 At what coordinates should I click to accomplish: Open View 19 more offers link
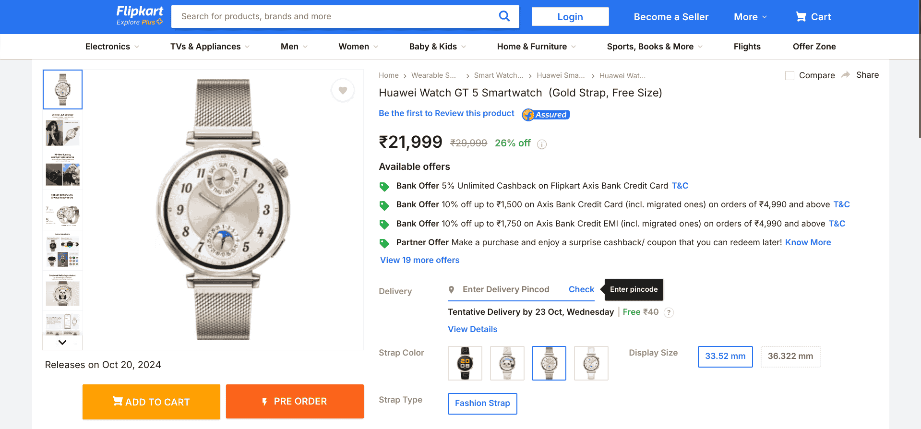point(419,260)
